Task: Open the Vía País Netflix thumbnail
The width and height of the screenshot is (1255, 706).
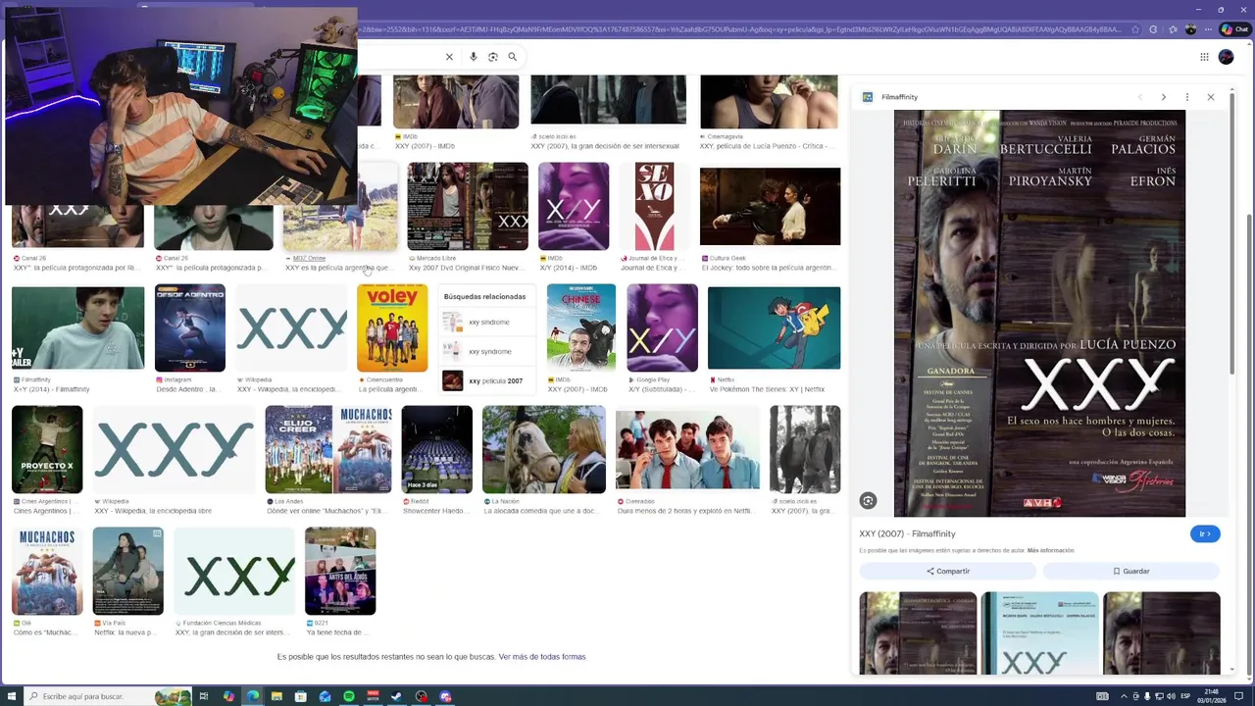Action: (128, 571)
